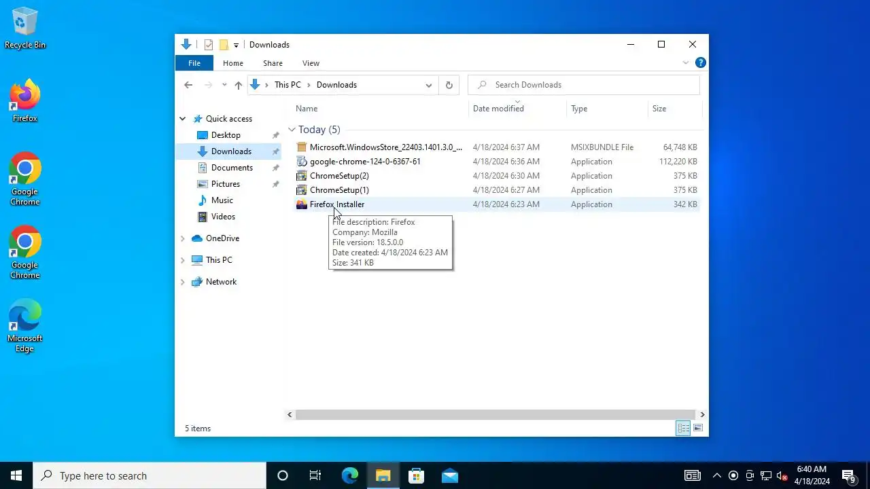The width and height of the screenshot is (870, 489).
Task: Click This PC in the address breadcrumb
Action: click(288, 85)
